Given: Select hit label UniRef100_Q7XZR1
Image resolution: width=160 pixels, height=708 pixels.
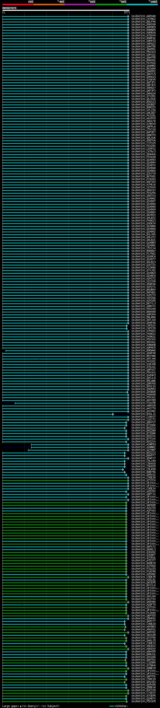Looking at the screenshot, I should tap(143, 96).
